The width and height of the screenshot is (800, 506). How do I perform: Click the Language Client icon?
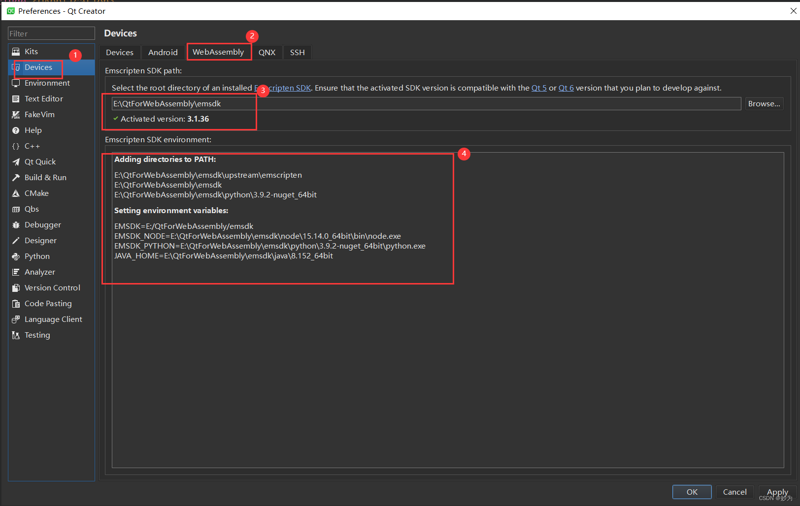click(x=16, y=319)
